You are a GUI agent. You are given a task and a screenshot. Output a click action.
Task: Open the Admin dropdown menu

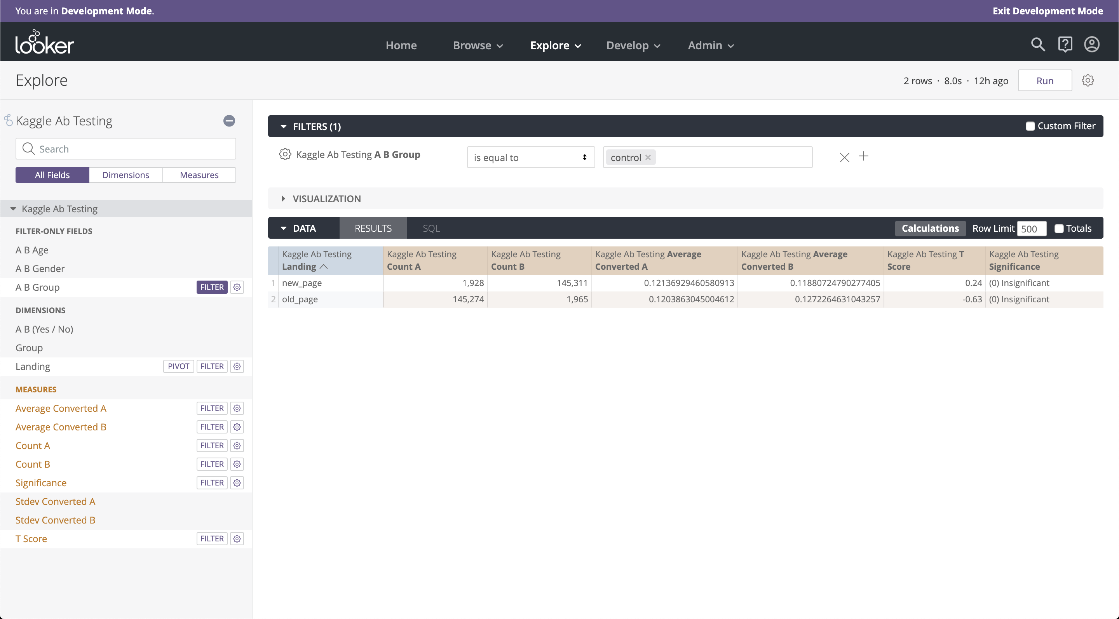711,45
